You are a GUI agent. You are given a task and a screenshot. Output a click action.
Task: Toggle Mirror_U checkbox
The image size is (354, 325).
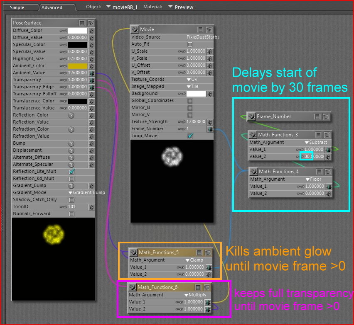click(x=190, y=108)
